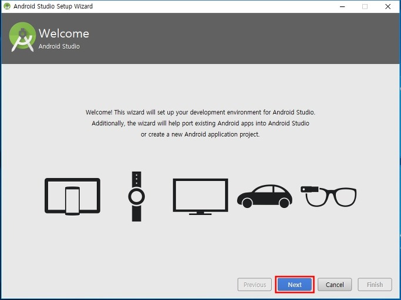This screenshot has height=300, width=401.
Task: Click the "Welcome! This wizard will set up" line
Action: [200, 112]
